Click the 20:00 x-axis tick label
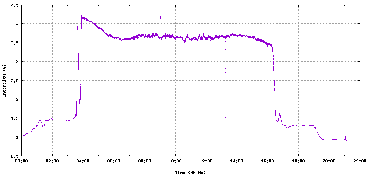The image size is (368, 176). (x=329, y=161)
